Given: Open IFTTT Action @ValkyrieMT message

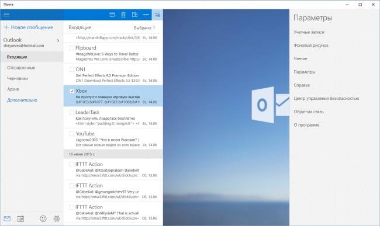Looking at the screenshot, I should tap(113, 212).
